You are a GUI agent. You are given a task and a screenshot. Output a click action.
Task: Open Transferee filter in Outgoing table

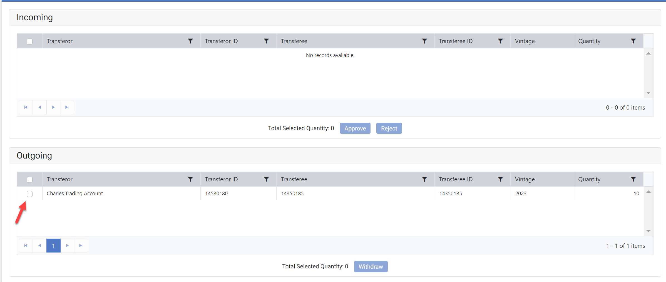(424, 179)
